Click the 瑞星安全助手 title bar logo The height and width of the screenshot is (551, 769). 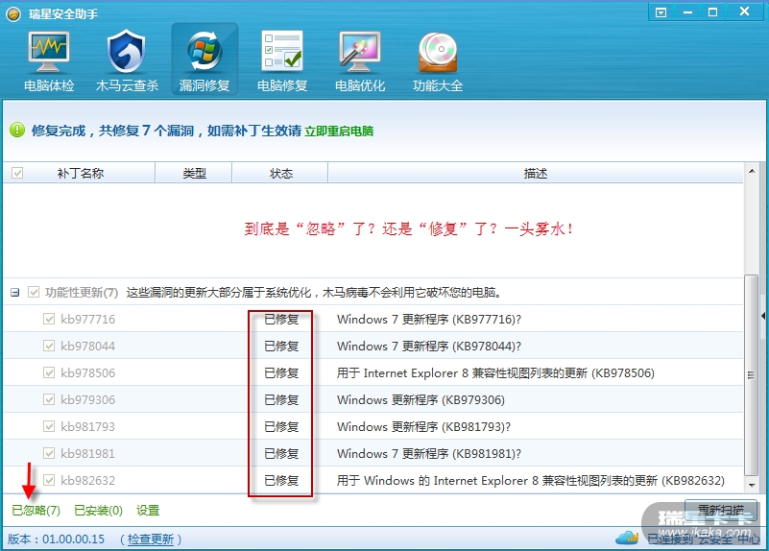[13, 13]
